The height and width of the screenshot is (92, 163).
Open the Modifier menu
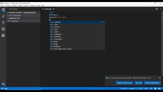[x=8, y=6]
